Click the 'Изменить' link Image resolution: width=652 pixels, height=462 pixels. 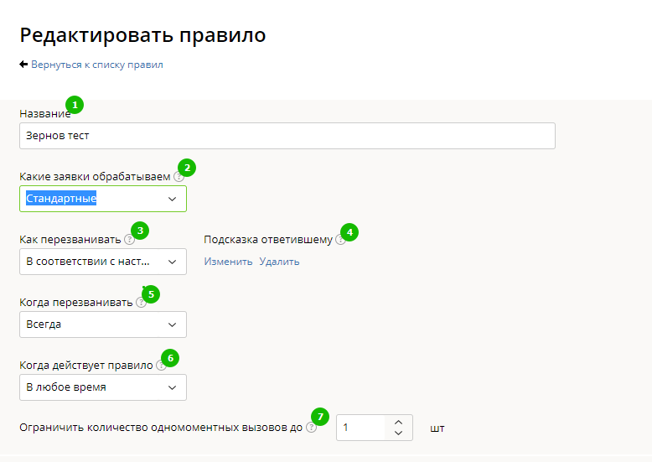point(228,262)
